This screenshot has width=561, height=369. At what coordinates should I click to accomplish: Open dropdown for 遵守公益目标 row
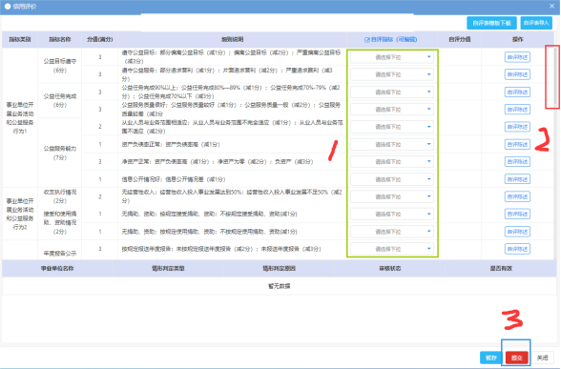pos(392,57)
